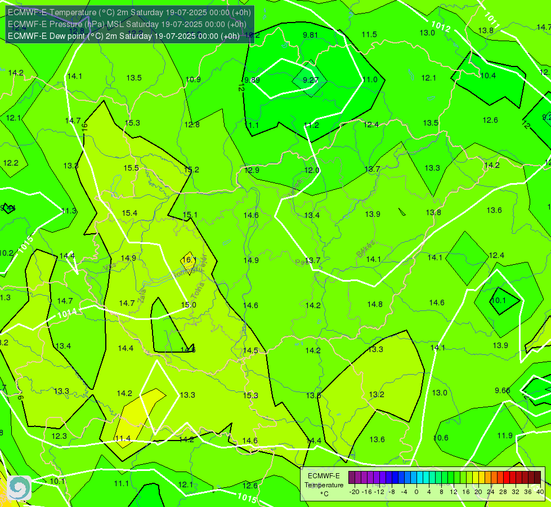Click the 11.5 temperature value
This screenshot has width=551, height=507.
pos(369,34)
